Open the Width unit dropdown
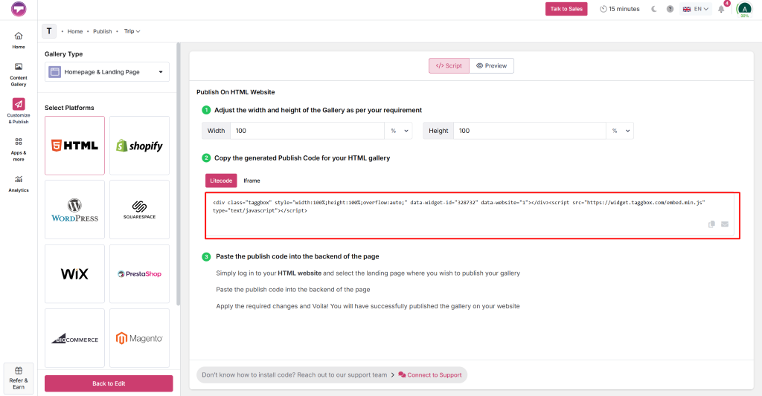Viewport: 762px width, 396px height. (x=399, y=131)
